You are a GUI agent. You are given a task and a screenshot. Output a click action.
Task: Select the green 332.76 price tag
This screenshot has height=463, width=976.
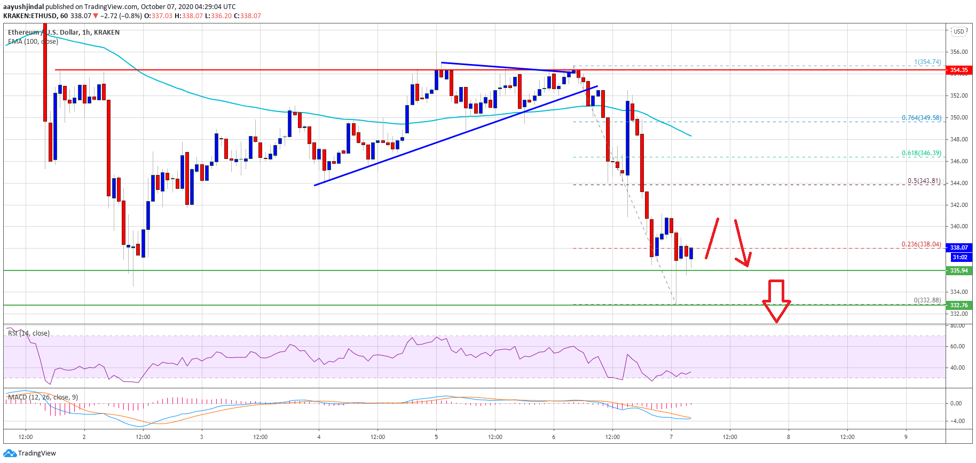[x=958, y=305]
